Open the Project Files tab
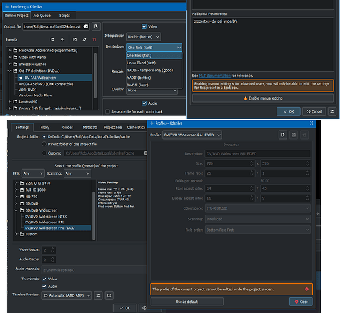This screenshot has width=340, height=313. 113,128
